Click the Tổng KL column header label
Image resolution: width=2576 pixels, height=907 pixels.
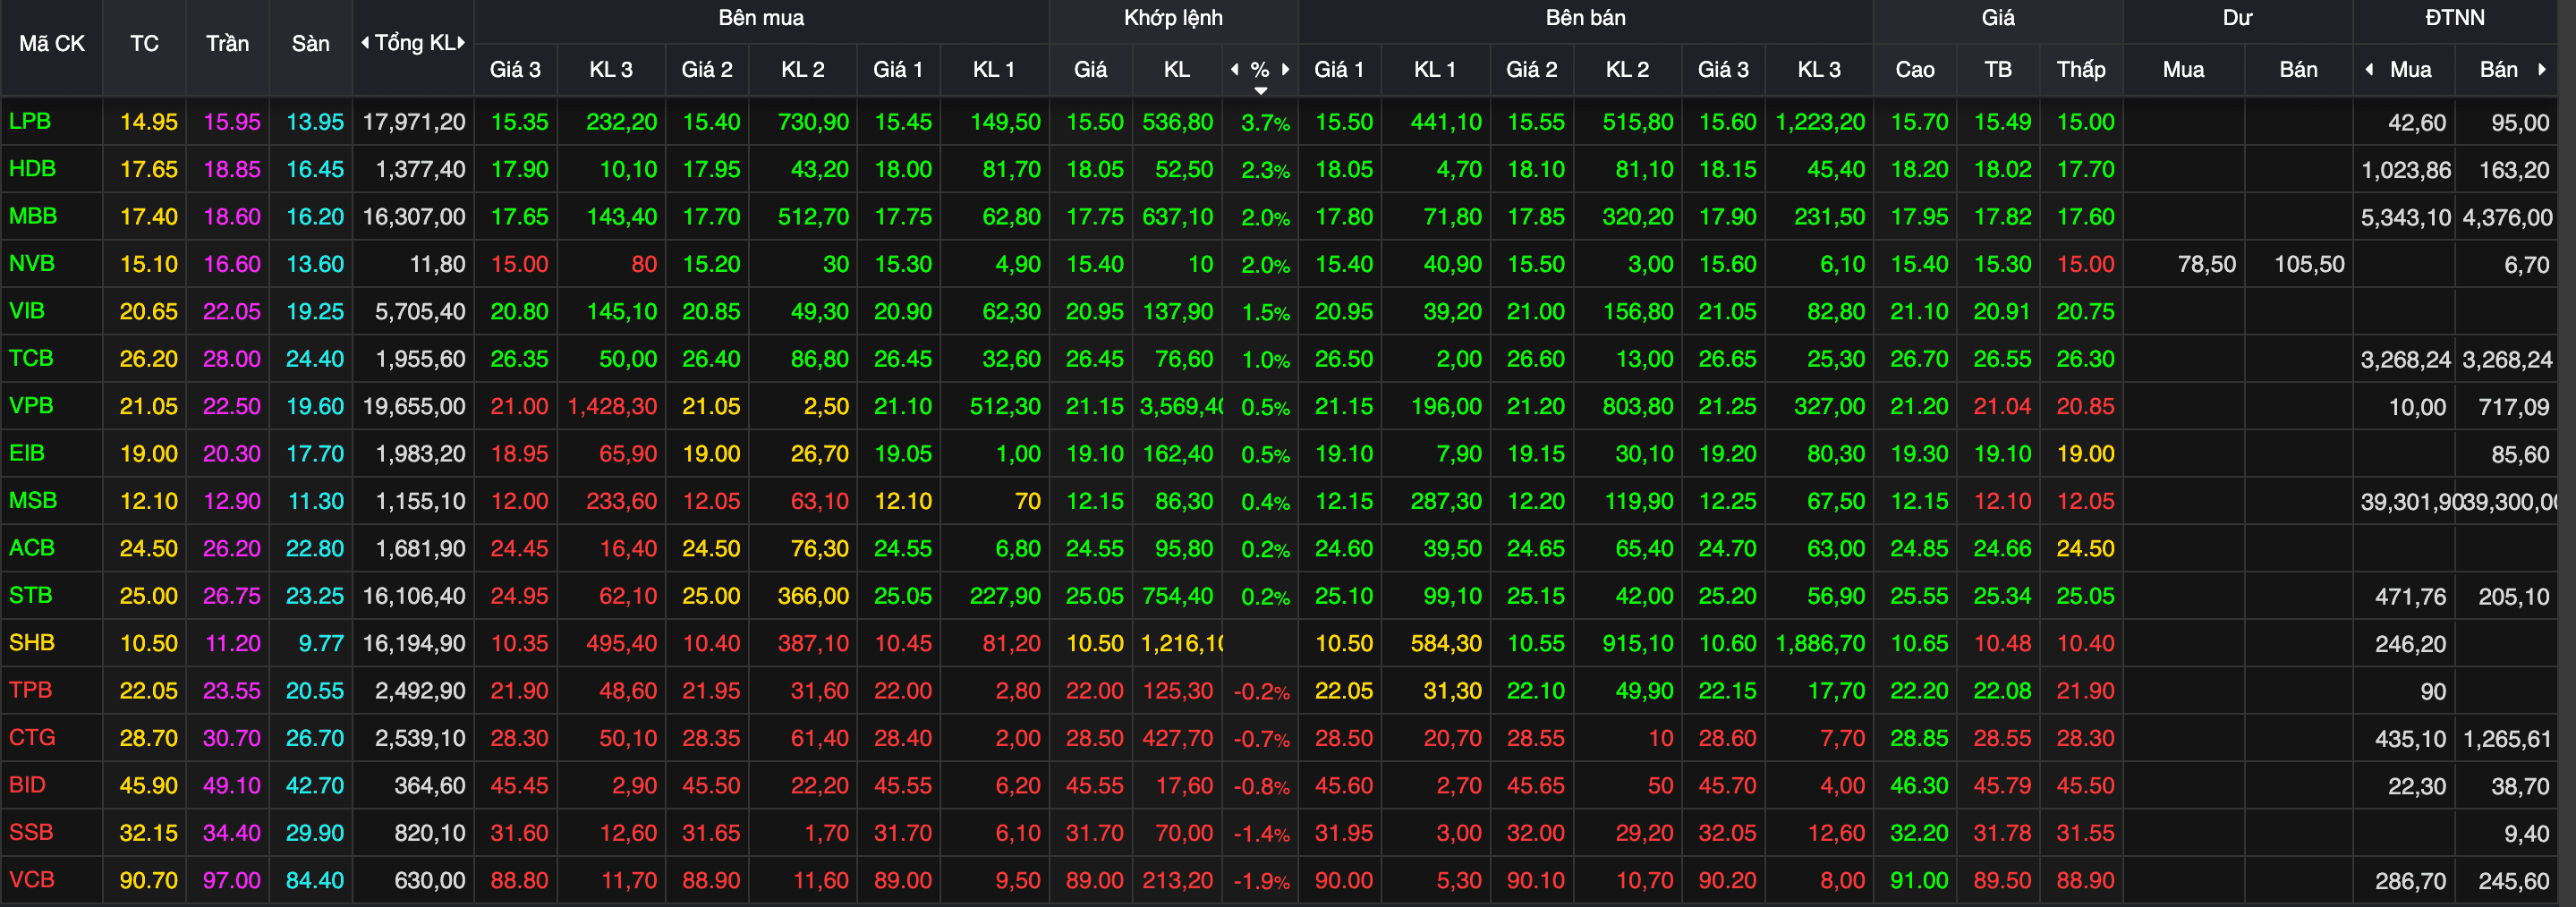[x=414, y=43]
